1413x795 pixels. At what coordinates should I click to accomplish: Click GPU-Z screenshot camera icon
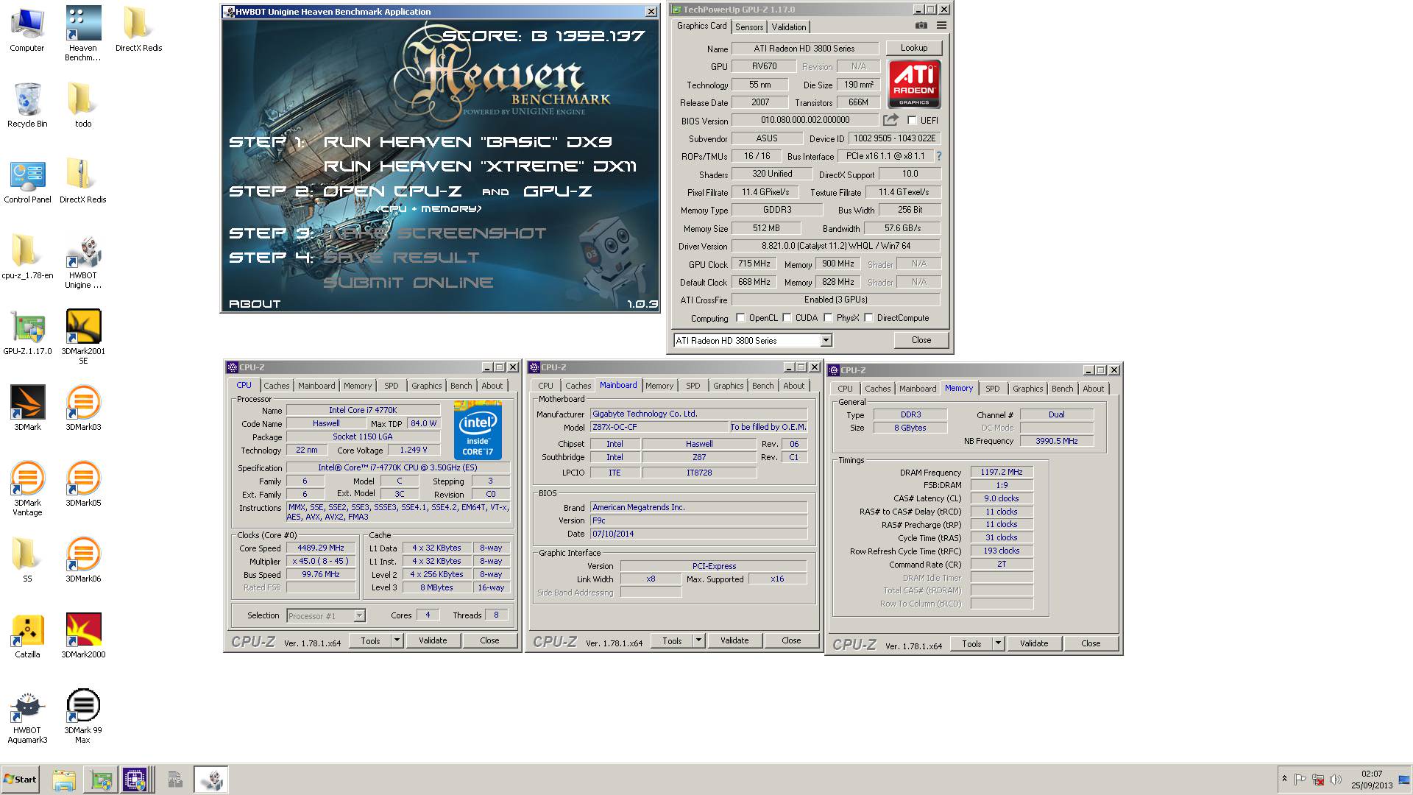coord(921,25)
